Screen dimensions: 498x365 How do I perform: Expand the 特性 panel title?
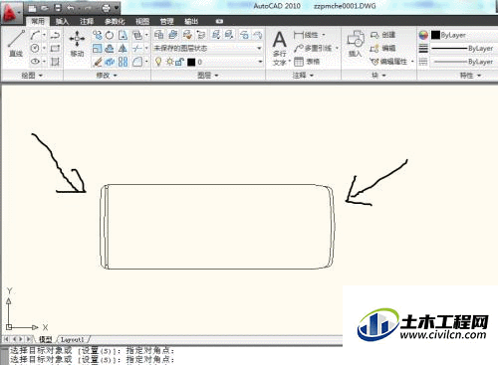tap(470, 76)
